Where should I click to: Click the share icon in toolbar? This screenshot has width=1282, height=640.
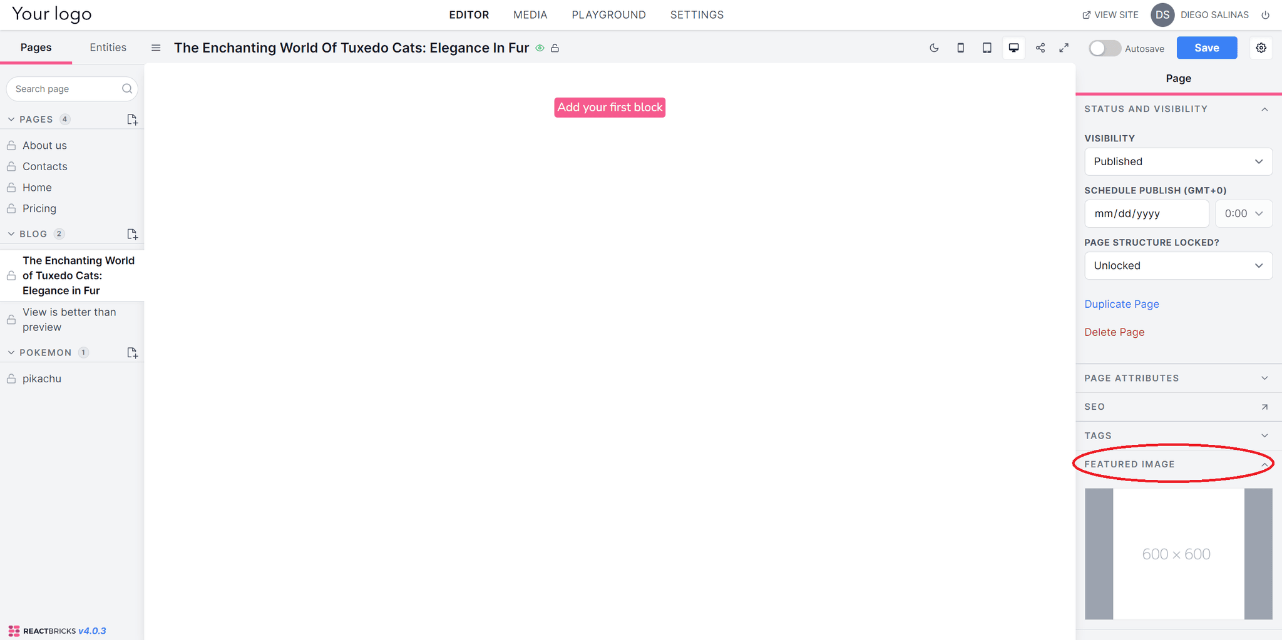coord(1040,48)
